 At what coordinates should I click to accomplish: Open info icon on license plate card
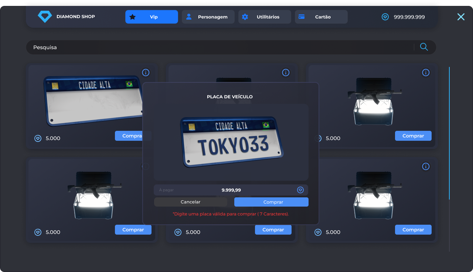(146, 72)
